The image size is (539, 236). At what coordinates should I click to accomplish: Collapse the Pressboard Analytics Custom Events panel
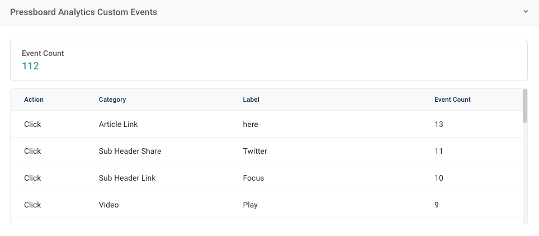tap(526, 12)
